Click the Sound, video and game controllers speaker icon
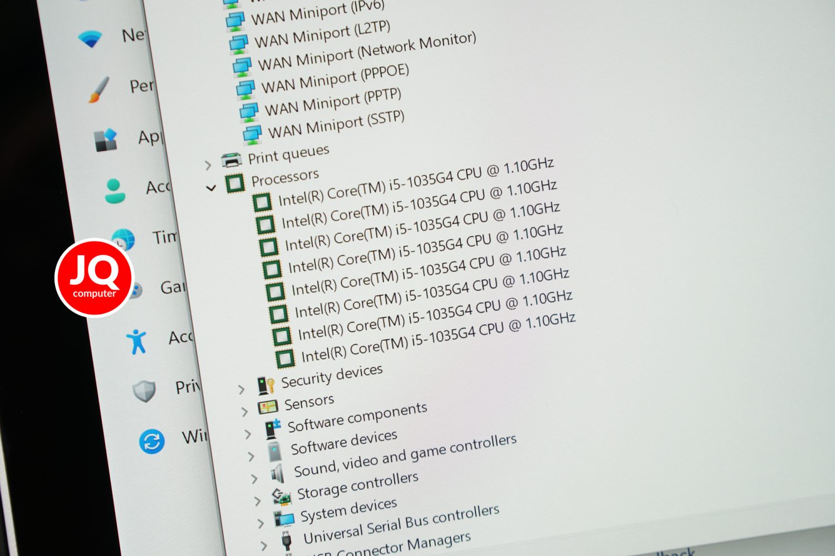The image size is (835, 556). [278, 474]
